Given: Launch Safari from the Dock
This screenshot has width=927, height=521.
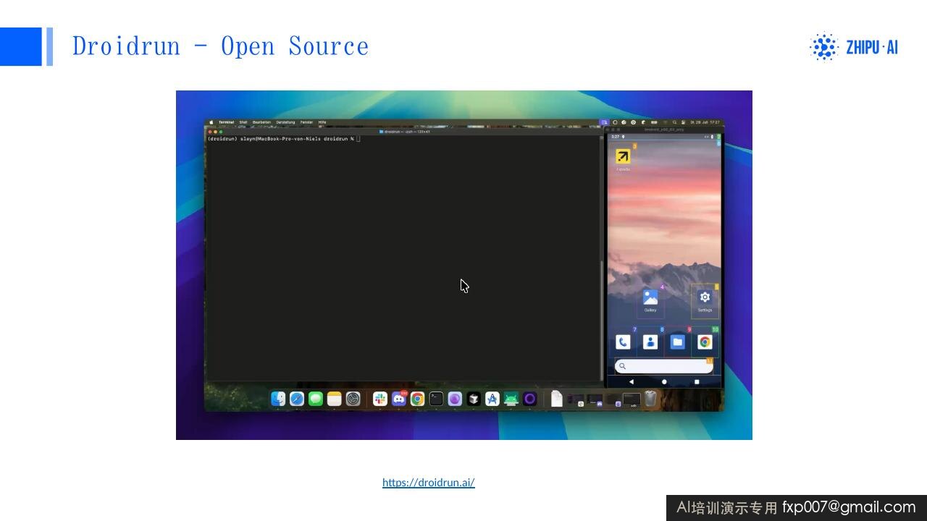Looking at the screenshot, I should pos(297,399).
